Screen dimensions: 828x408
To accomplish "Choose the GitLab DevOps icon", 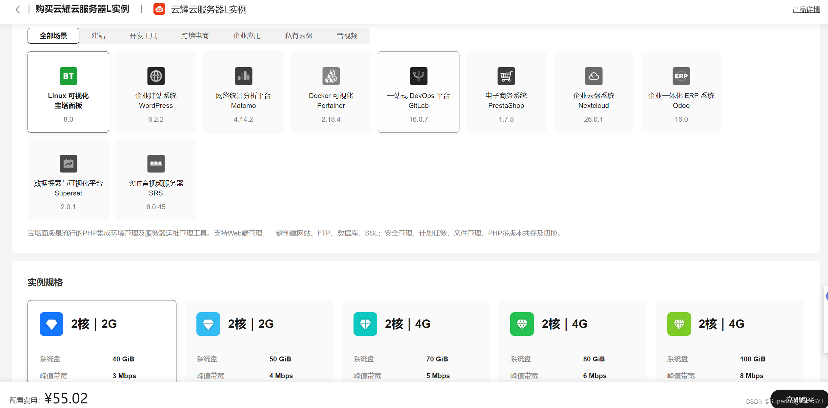I will (x=418, y=76).
